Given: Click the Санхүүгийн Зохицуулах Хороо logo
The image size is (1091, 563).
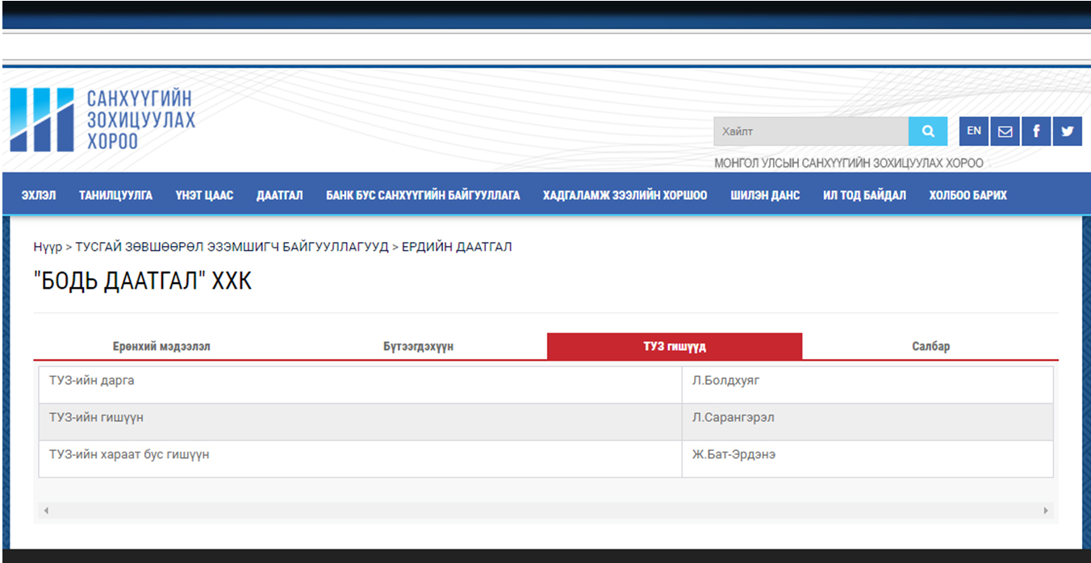Looking at the screenshot, I should [x=102, y=120].
